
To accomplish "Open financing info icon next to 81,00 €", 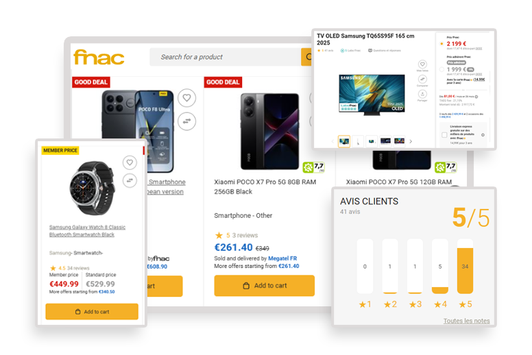I will coord(476,97).
